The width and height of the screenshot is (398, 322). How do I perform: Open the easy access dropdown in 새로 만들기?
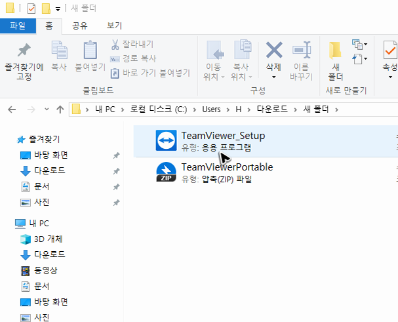point(360,59)
